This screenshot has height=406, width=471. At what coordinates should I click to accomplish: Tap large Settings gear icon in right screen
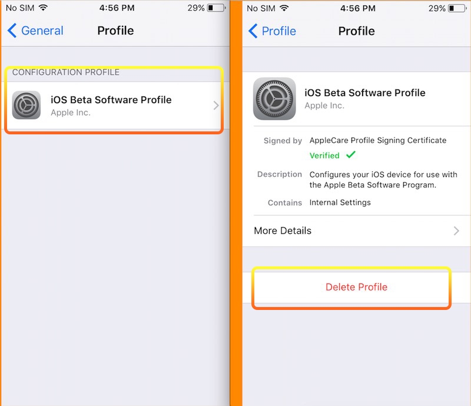pyautogui.click(x=274, y=98)
